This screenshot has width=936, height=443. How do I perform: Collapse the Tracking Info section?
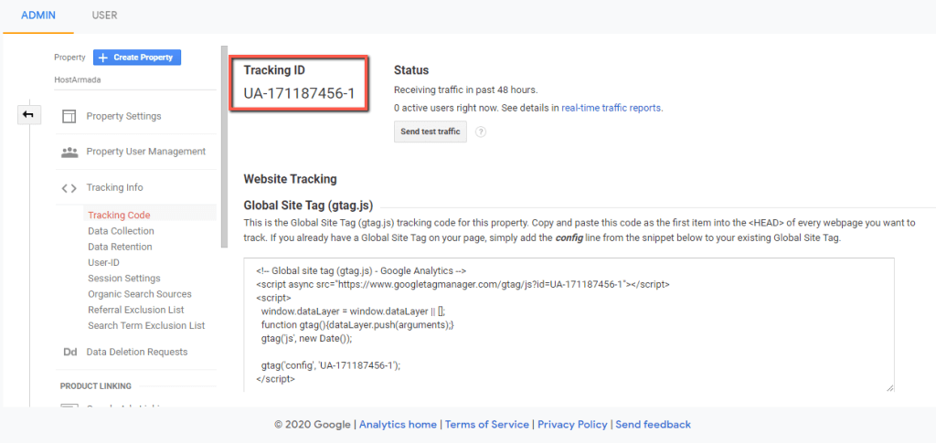[114, 187]
